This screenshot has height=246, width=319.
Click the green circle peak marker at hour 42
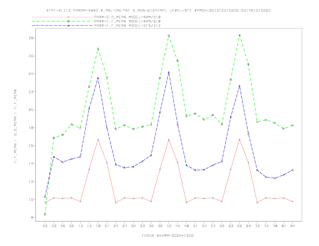(169, 36)
